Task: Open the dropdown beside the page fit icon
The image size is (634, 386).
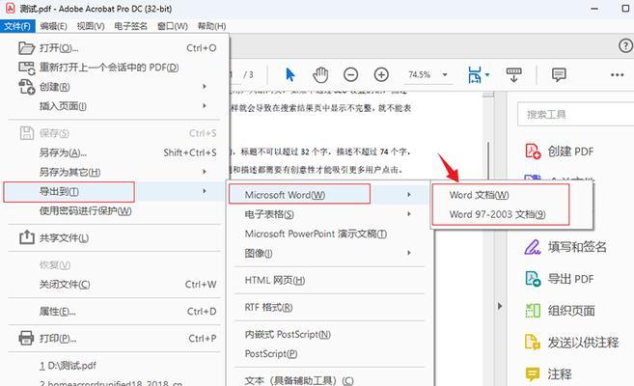Action: [x=487, y=74]
